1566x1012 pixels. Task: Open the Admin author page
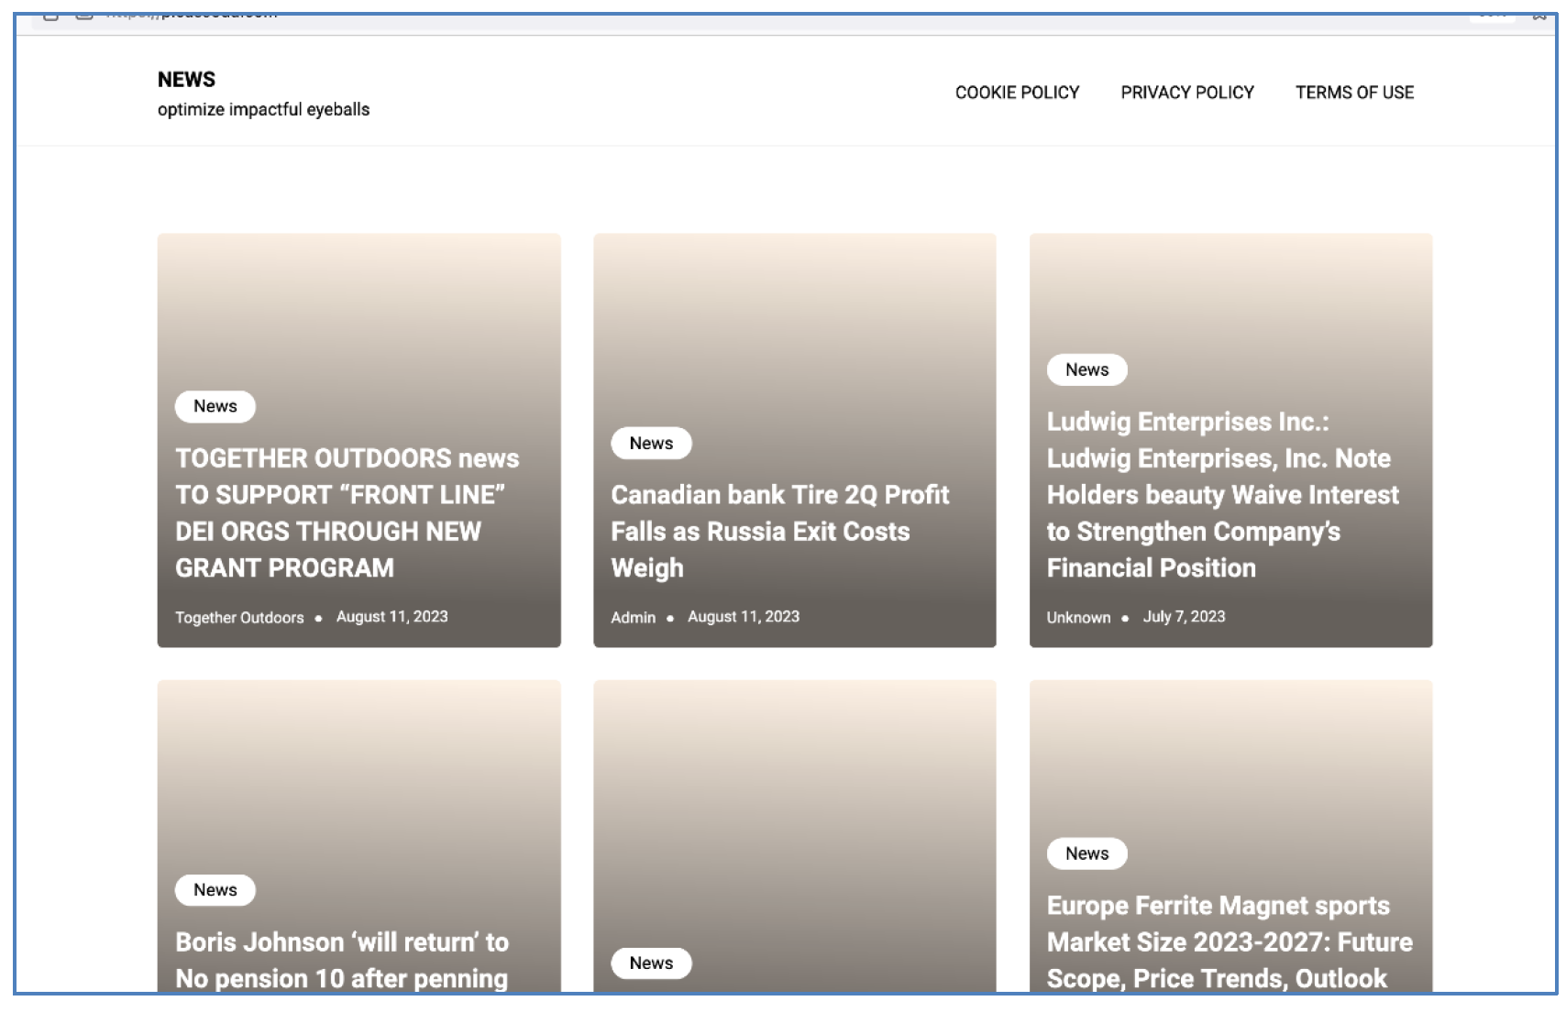(633, 618)
